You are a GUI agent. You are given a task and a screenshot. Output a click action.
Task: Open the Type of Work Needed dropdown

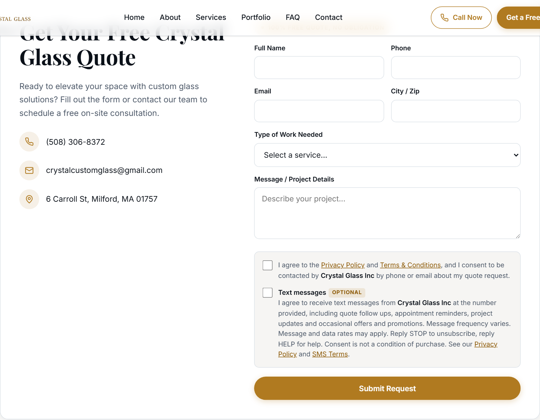pos(387,155)
